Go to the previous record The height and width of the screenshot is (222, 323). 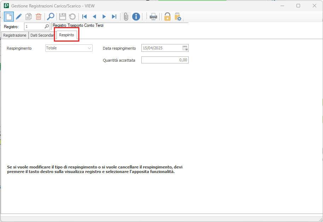94,17
